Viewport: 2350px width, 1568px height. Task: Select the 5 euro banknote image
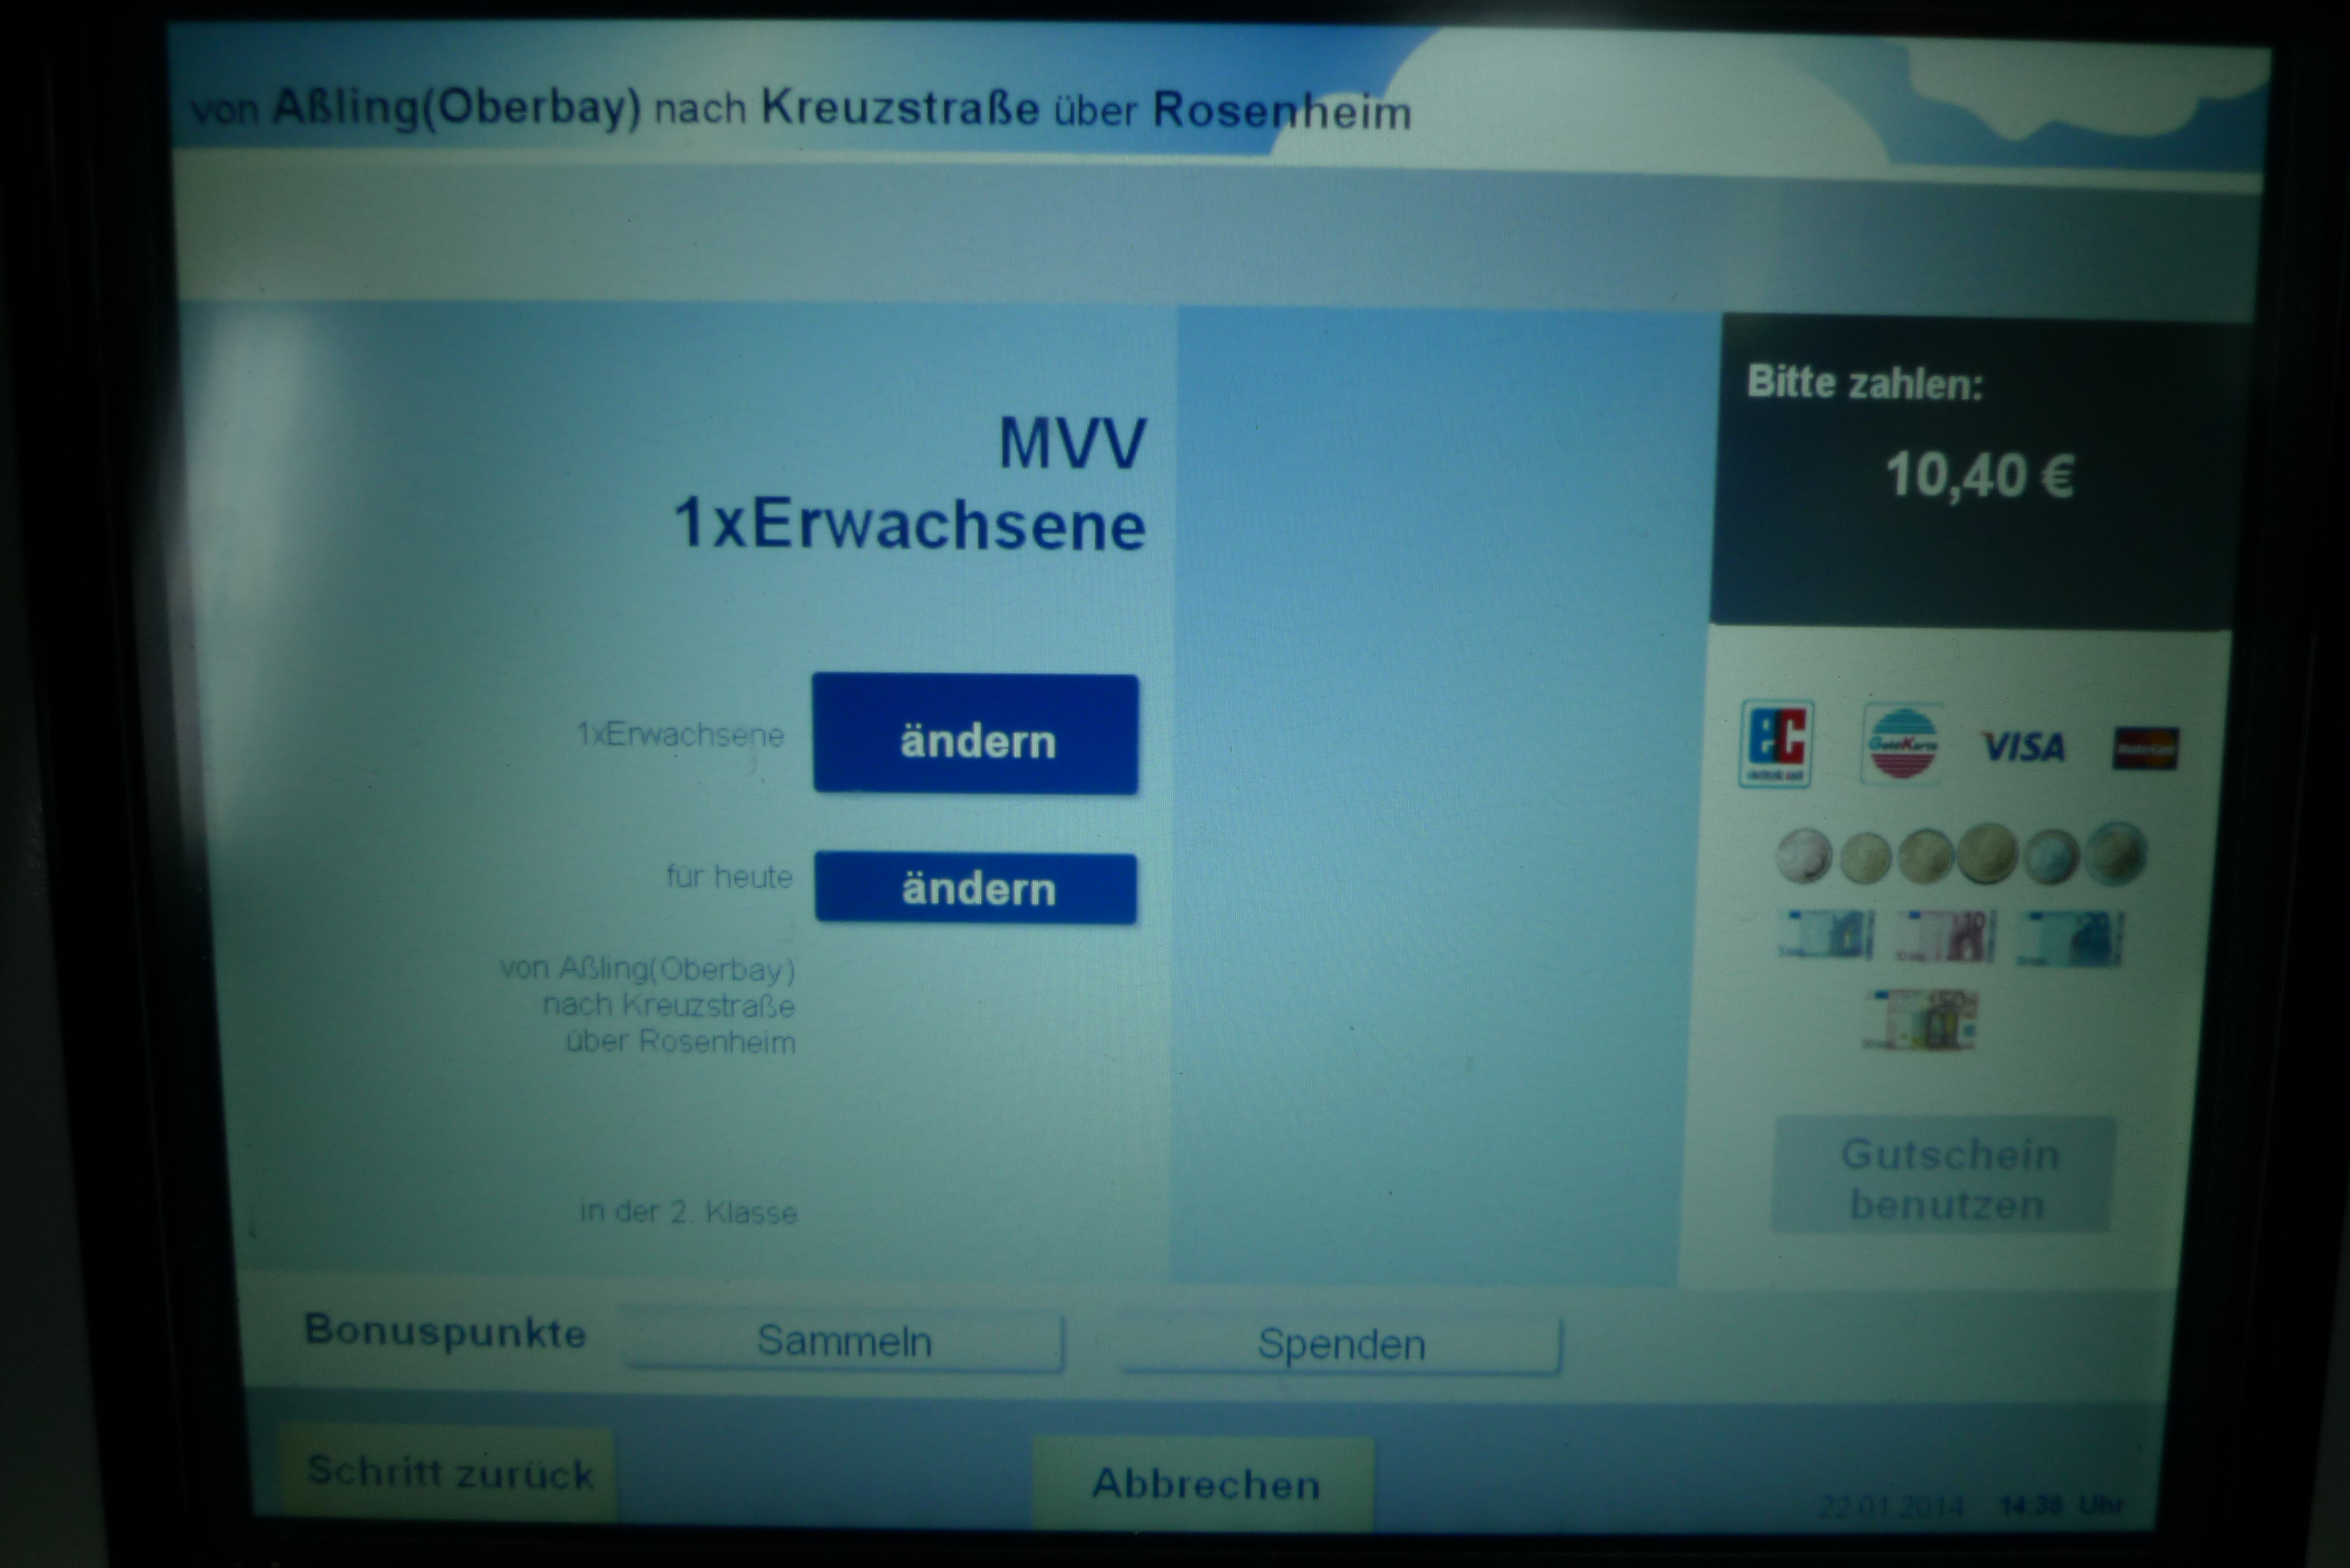pos(1826,935)
